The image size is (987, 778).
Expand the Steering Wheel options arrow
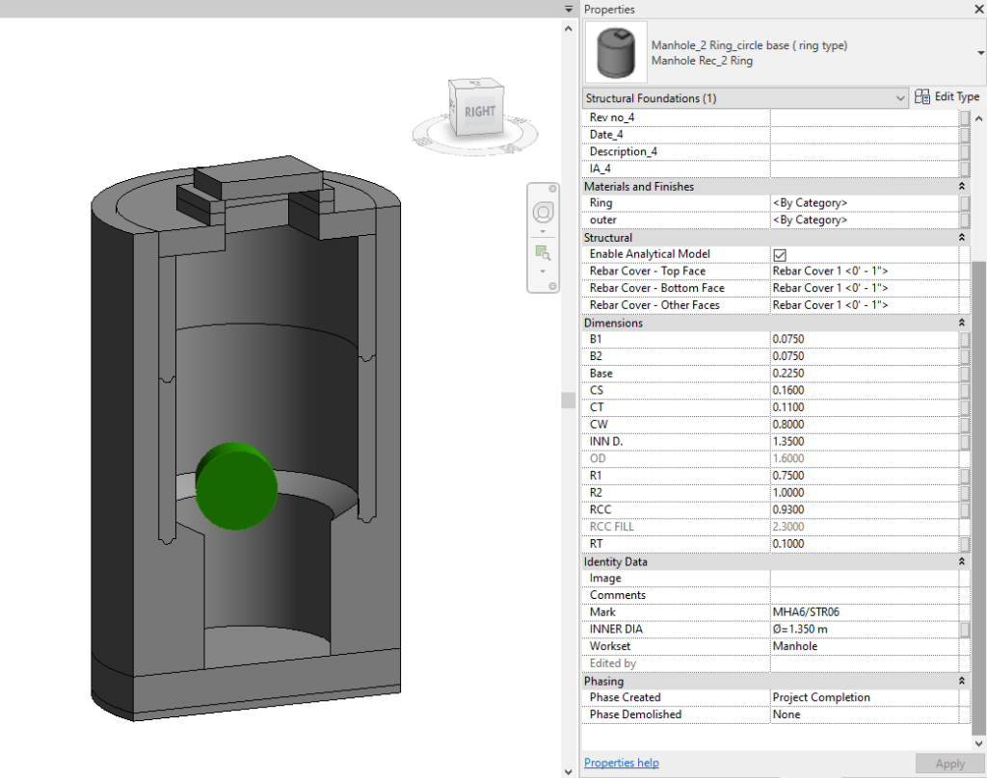coord(543,231)
